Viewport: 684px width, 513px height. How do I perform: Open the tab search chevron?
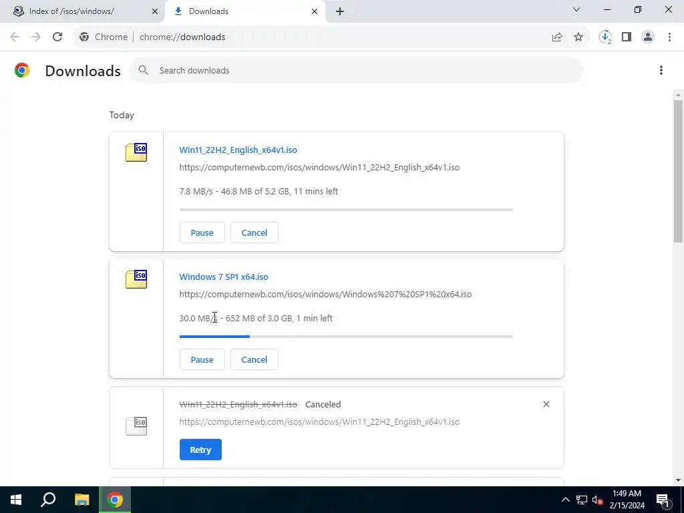[576, 9]
